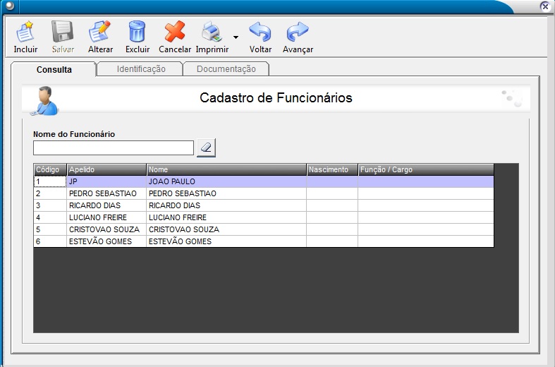This screenshot has width=555, height=367.
Task: Select PEDRO SEBASTIAO in the Nome column
Action: point(226,194)
